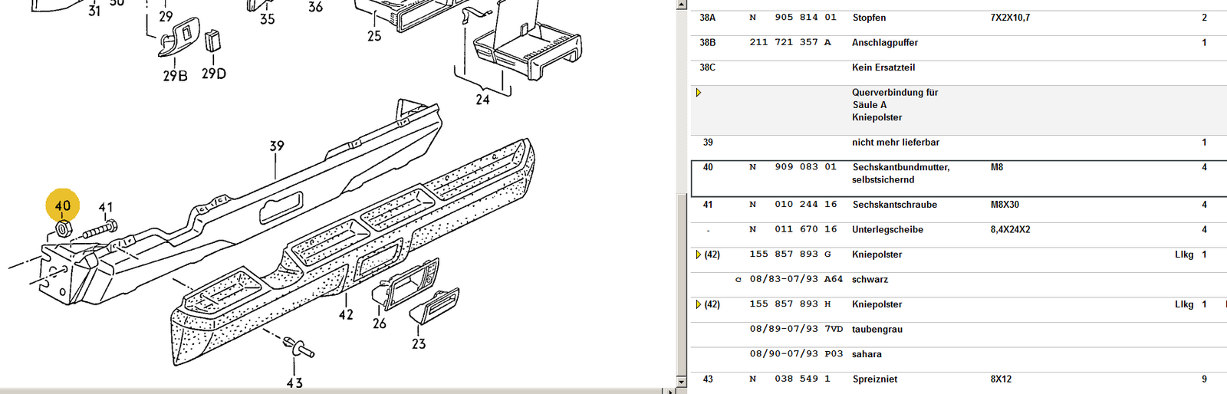
Task: Click callout number 23 in the diagram
Action: [419, 344]
